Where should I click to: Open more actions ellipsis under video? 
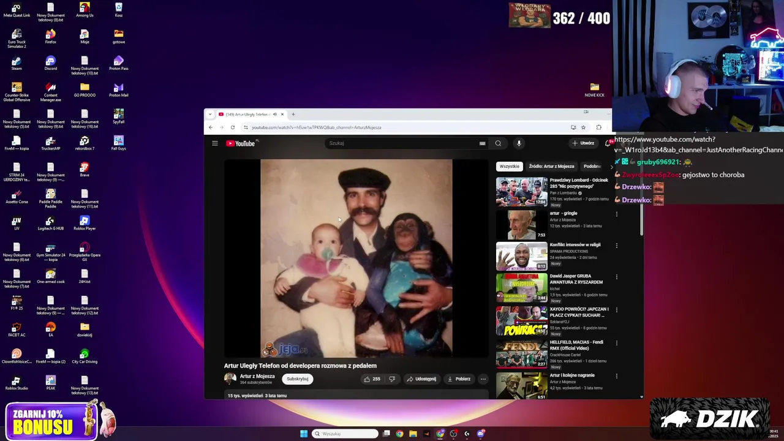point(483,379)
